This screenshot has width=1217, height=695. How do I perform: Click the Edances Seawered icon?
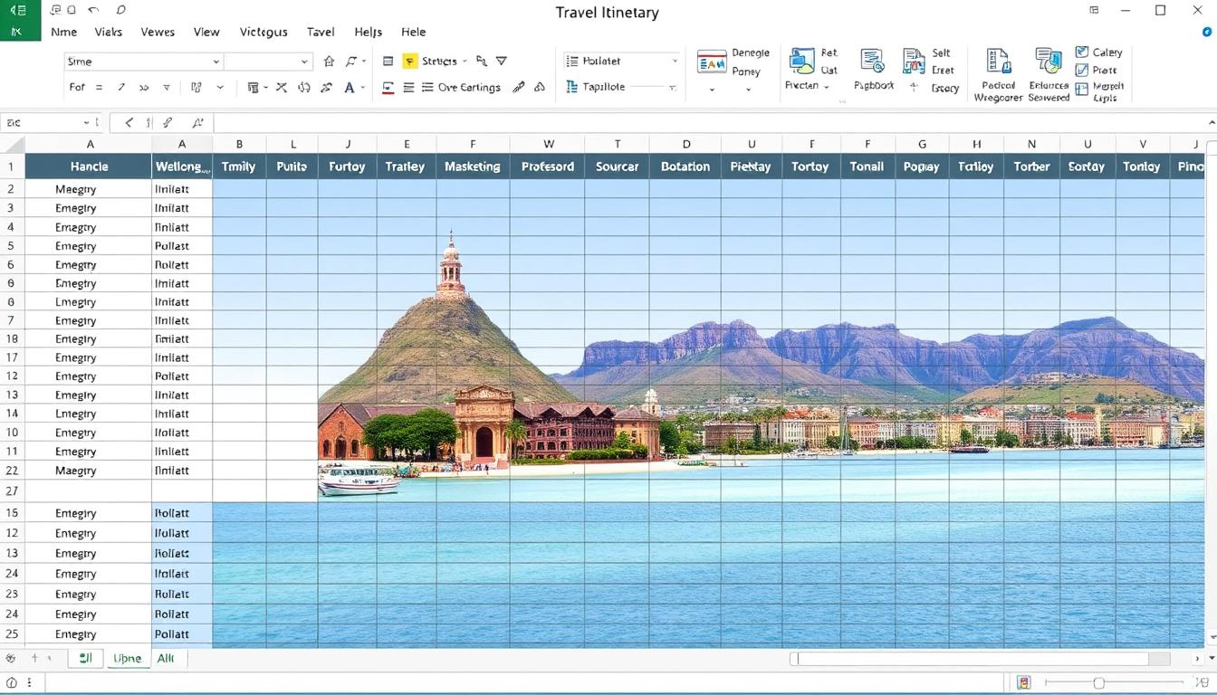click(1049, 62)
